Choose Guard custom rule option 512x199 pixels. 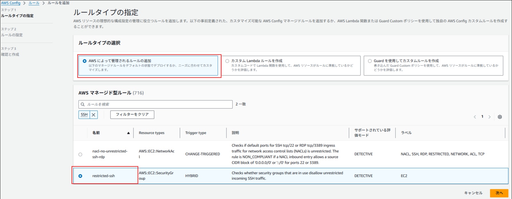370,61
